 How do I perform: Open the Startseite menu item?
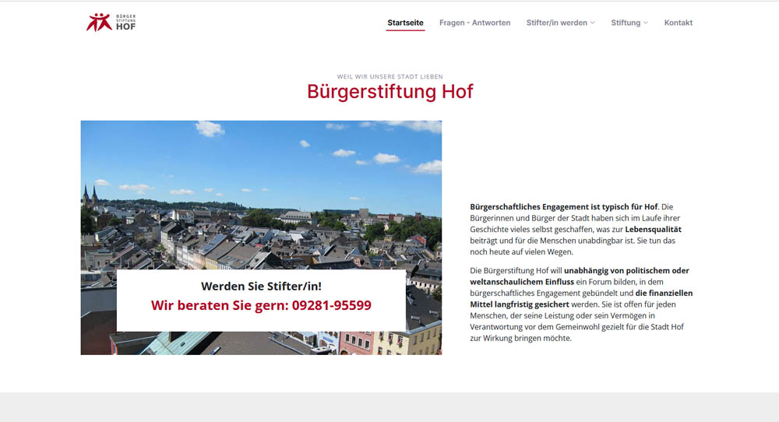405,23
